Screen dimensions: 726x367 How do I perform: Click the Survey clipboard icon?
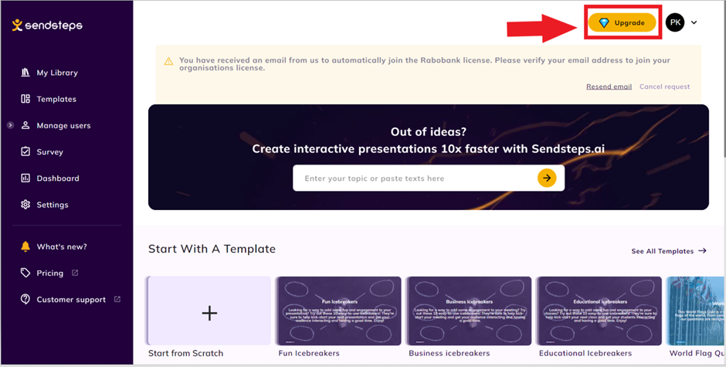point(25,152)
